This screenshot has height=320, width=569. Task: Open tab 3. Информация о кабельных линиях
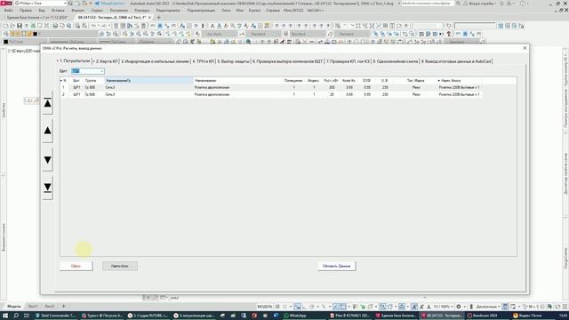pyautogui.click(x=156, y=61)
